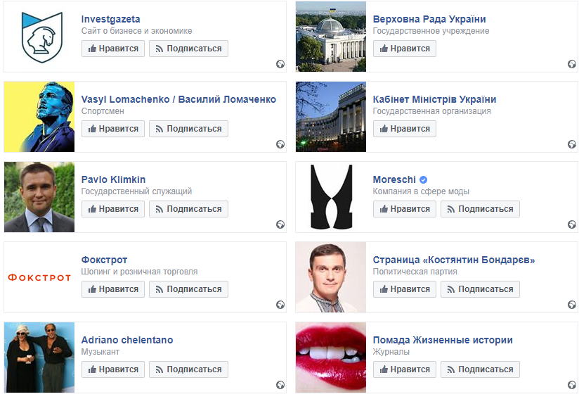Like the Investgazeta page
The image size is (579, 399).
pyautogui.click(x=113, y=49)
